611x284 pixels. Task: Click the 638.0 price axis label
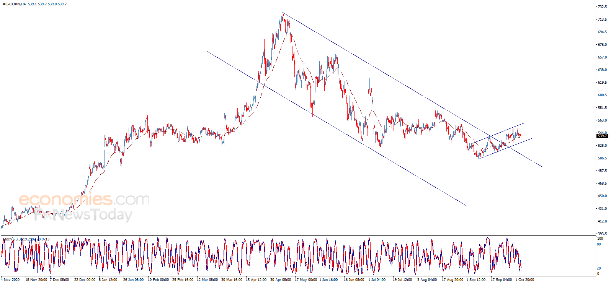pyautogui.click(x=602, y=70)
